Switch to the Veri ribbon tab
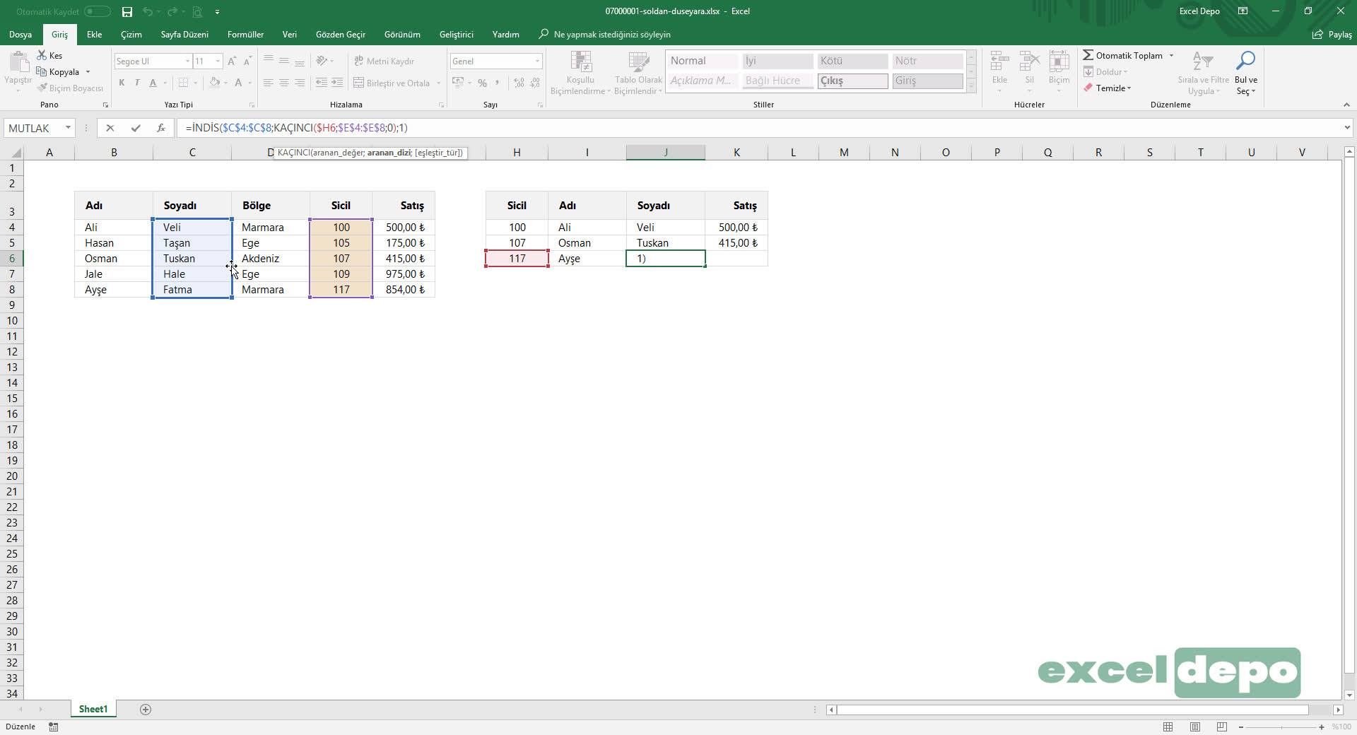This screenshot has width=1357, height=735. (289, 34)
